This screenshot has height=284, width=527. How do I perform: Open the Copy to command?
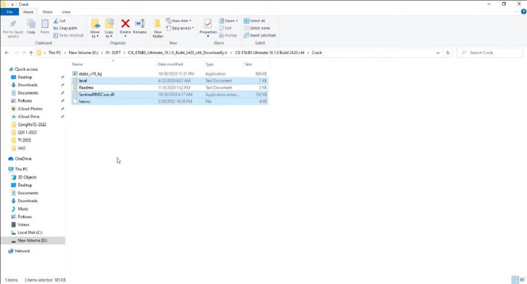click(x=109, y=28)
